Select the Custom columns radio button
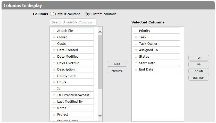Screen dimensions: 216x123 (87, 14)
